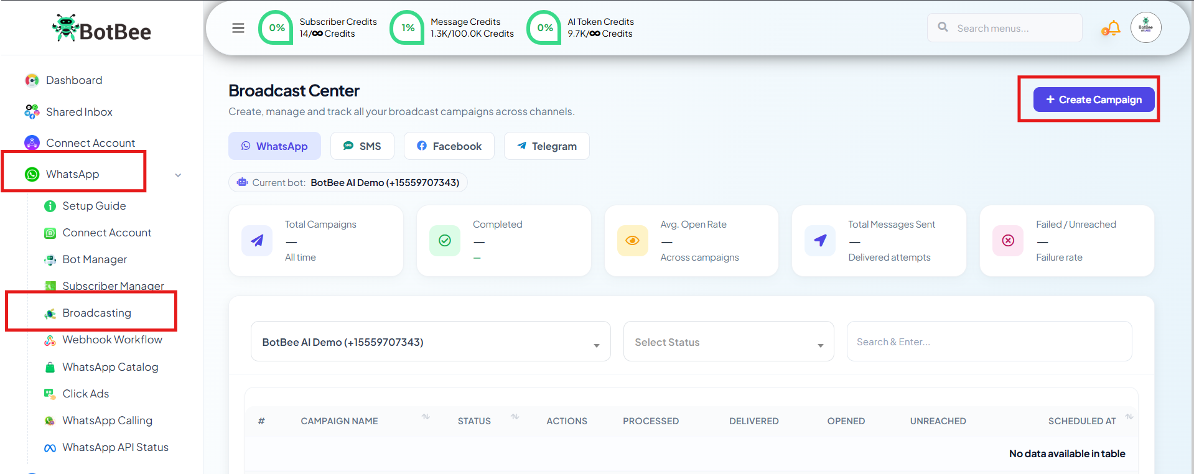
Task: Click the Avg. Open Rate eye icon
Action: pyautogui.click(x=633, y=241)
